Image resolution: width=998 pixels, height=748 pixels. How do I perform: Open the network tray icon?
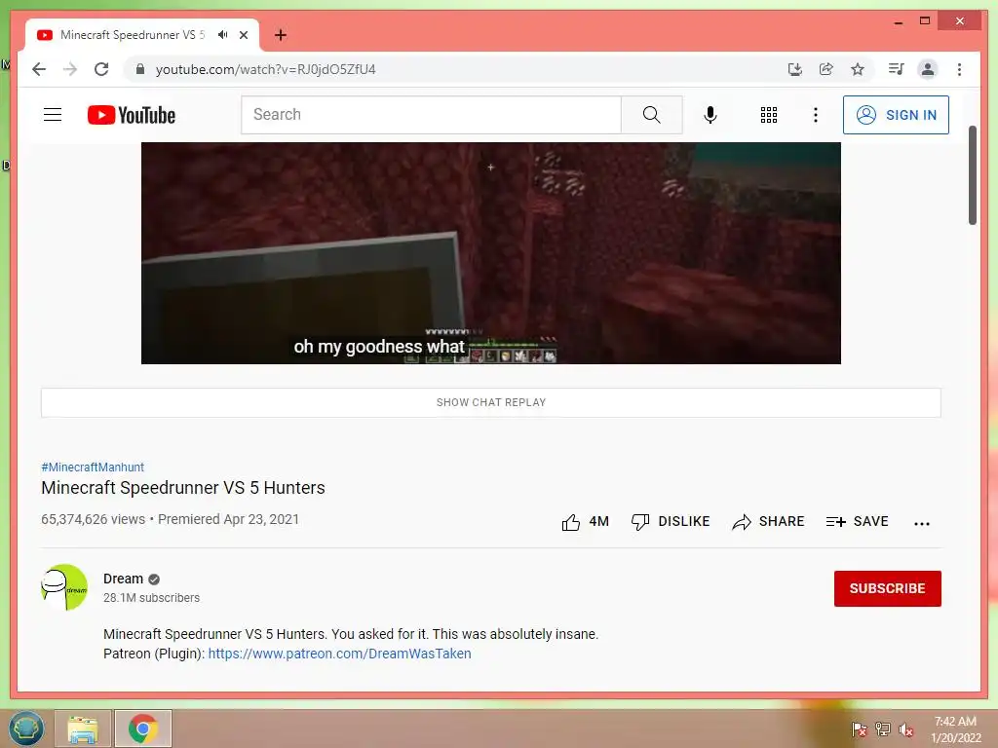click(x=883, y=729)
